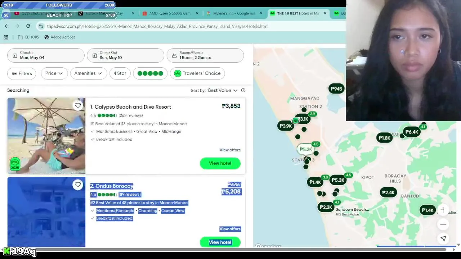Select the ₱945 map price marker
Image resolution: width=461 pixels, height=259 pixels.
[x=336, y=89]
